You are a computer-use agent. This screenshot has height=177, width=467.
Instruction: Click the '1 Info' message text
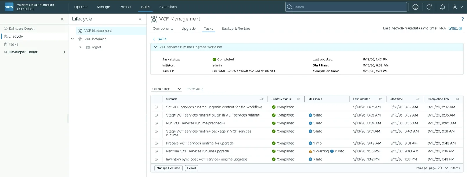coord(317,143)
